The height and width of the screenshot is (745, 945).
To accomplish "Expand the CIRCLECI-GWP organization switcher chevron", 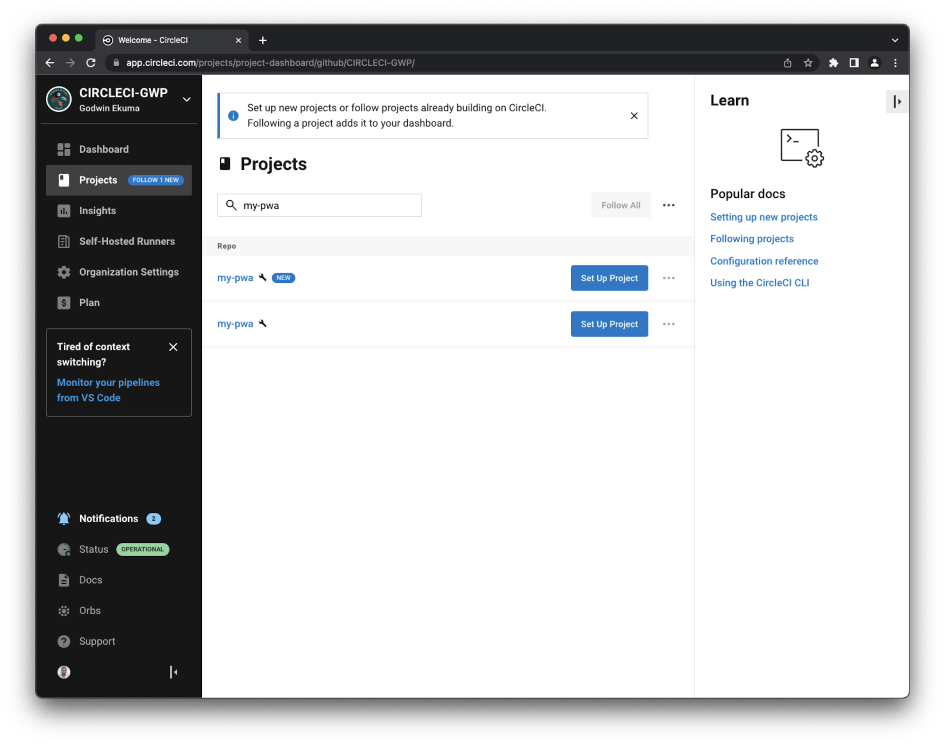I will (187, 100).
